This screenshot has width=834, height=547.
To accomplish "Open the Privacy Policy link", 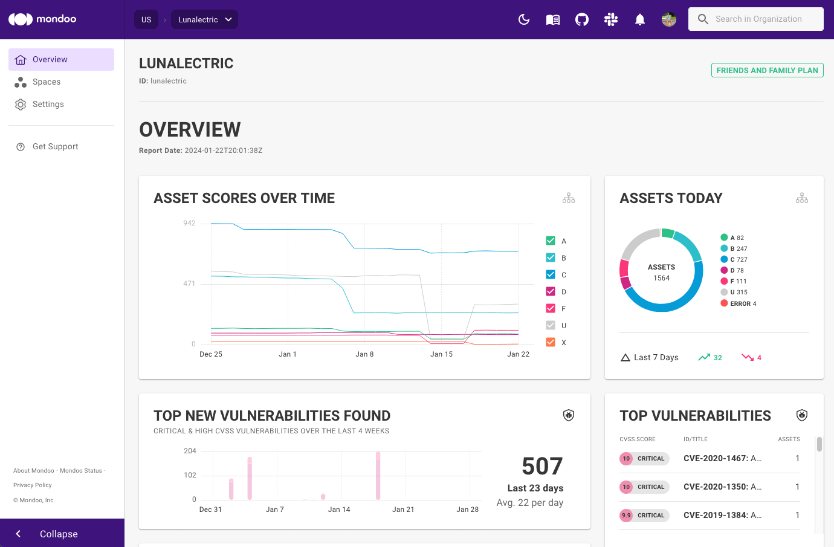I will (32, 485).
